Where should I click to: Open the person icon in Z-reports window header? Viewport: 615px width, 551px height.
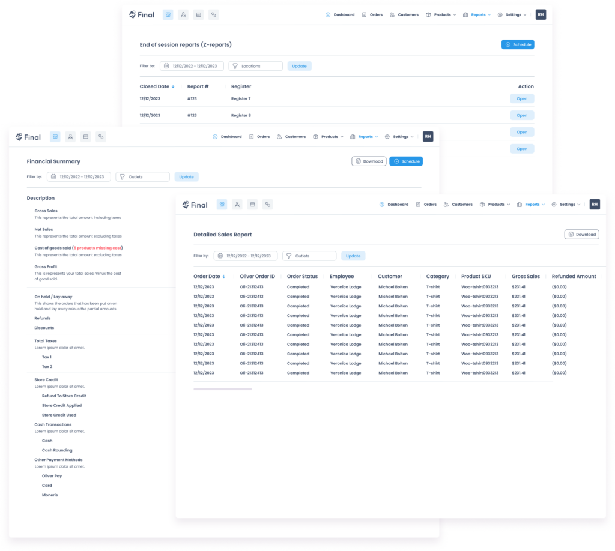pos(183,15)
